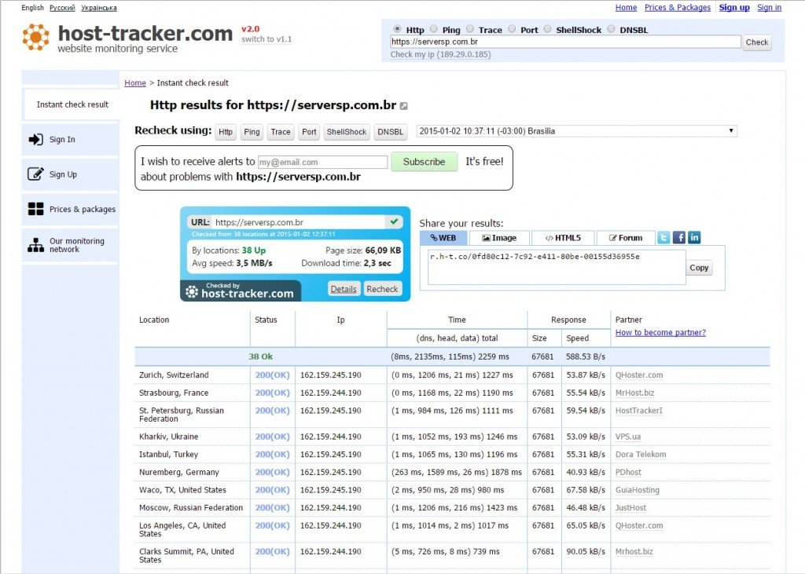The image size is (805, 574).
Task: Select the Trace radio button
Action: 470,29
